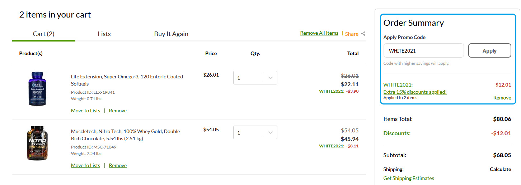Click Extra 15% discounts applied link

[415, 92]
